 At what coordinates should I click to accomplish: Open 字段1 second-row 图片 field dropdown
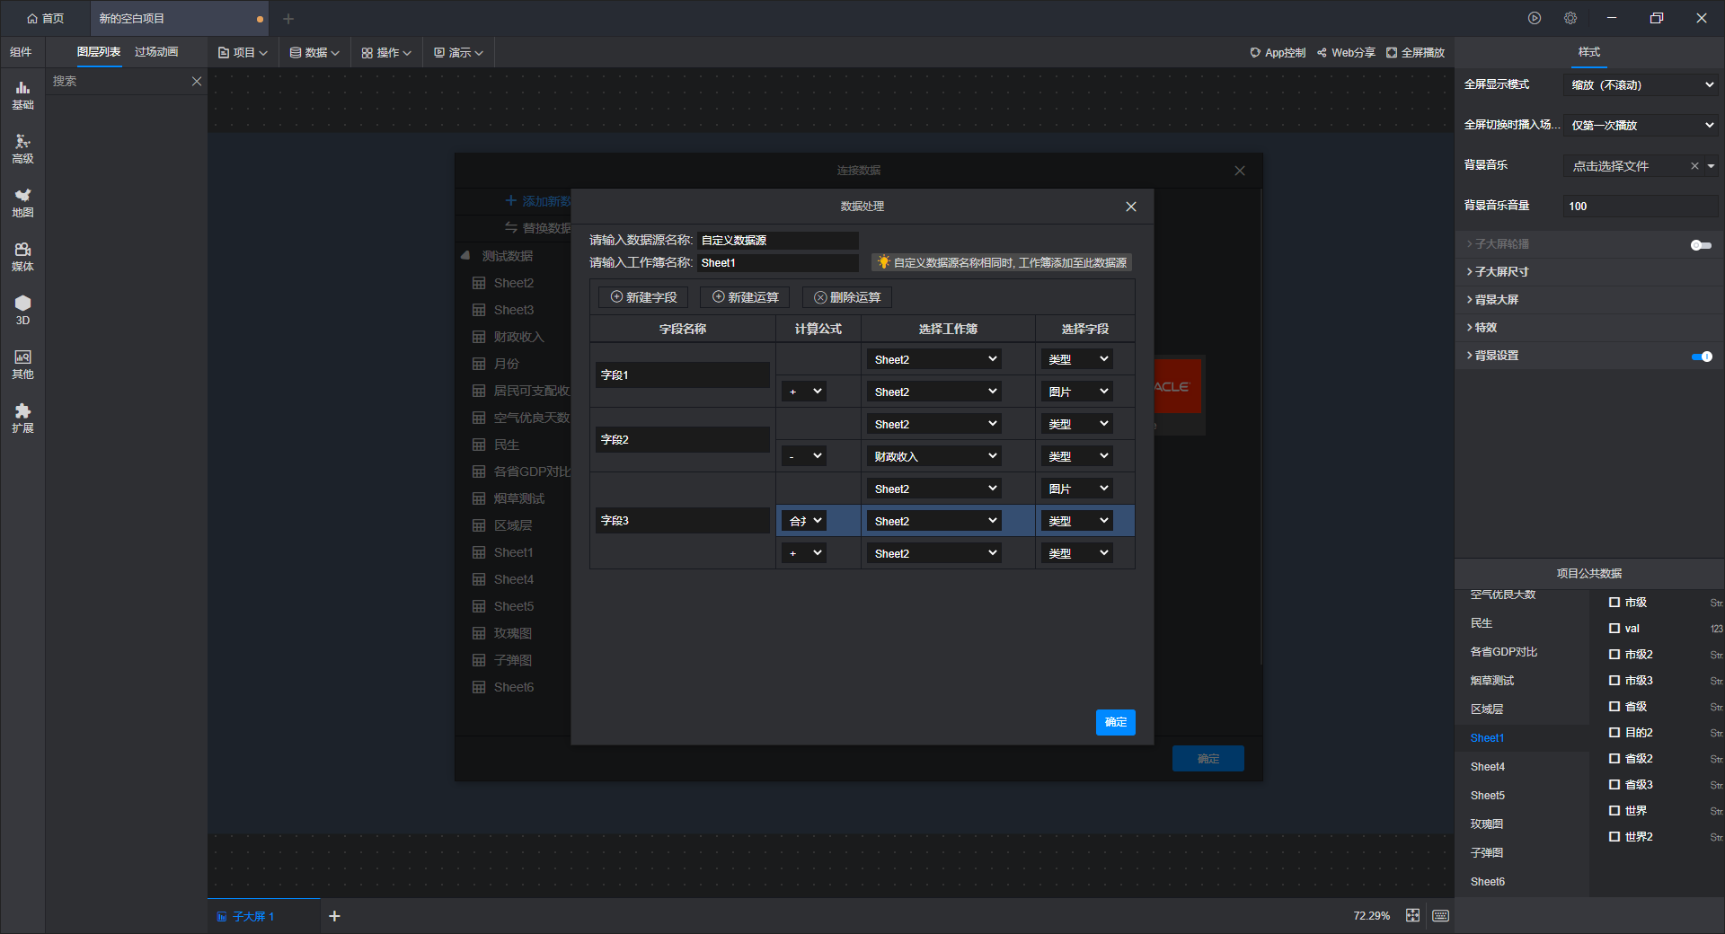[x=1077, y=392]
